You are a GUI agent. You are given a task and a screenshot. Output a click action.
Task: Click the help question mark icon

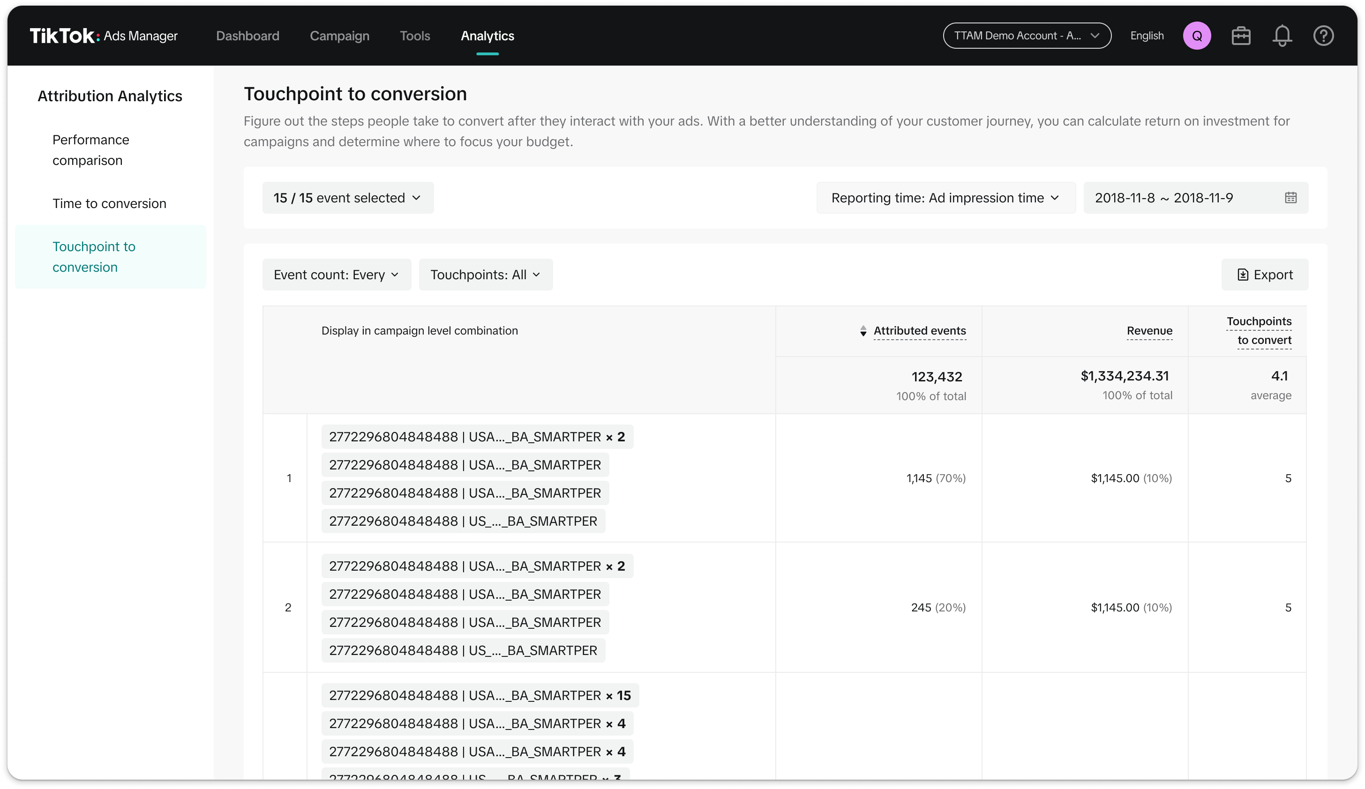pos(1323,36)
